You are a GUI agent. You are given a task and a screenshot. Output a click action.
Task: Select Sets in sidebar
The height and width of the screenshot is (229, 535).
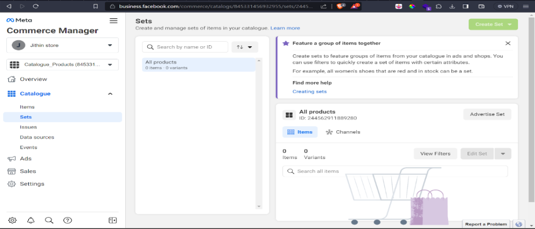62,117
